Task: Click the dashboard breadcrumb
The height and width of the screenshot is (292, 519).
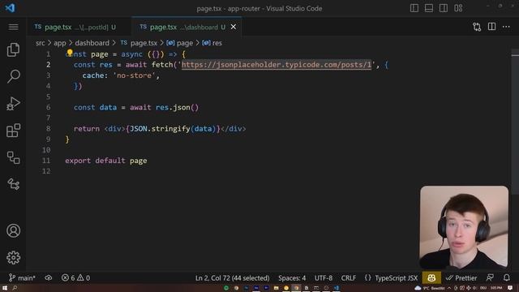Action: [x=92, y=43]
